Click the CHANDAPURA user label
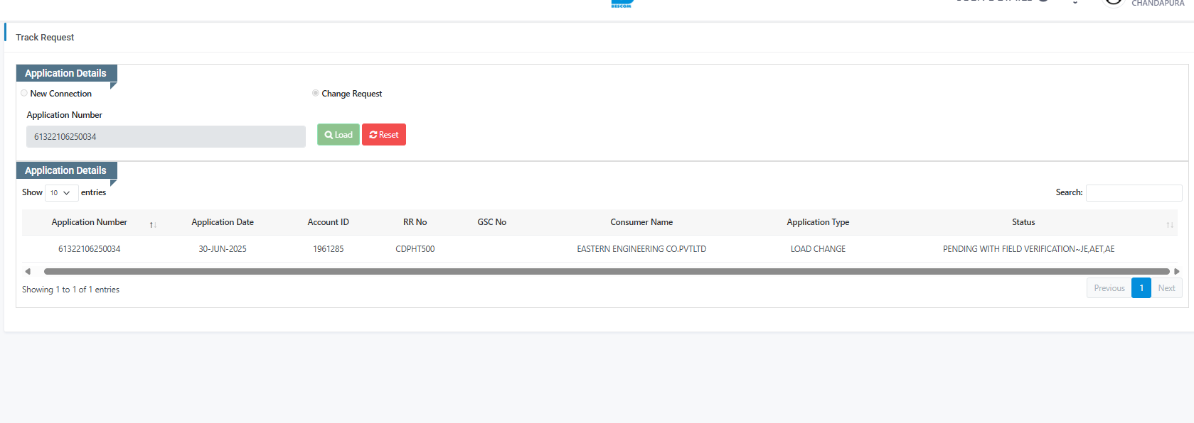This screenshot has height=423, width=1194. pyautogui.click(x=1158, y=4)
